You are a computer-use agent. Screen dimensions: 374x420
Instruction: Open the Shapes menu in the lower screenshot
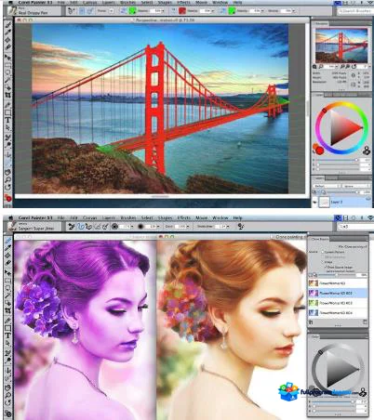click(165, 218)
